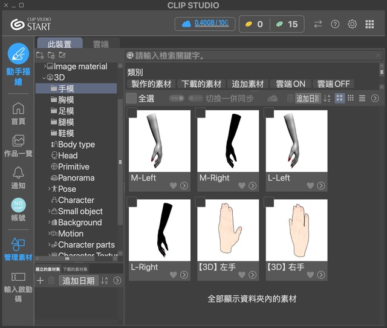Filter by 雲端 ON category

coord(290,84)
